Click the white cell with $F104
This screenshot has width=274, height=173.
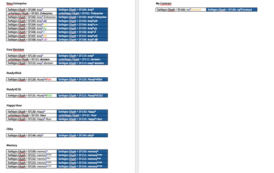tap(32, 25)
